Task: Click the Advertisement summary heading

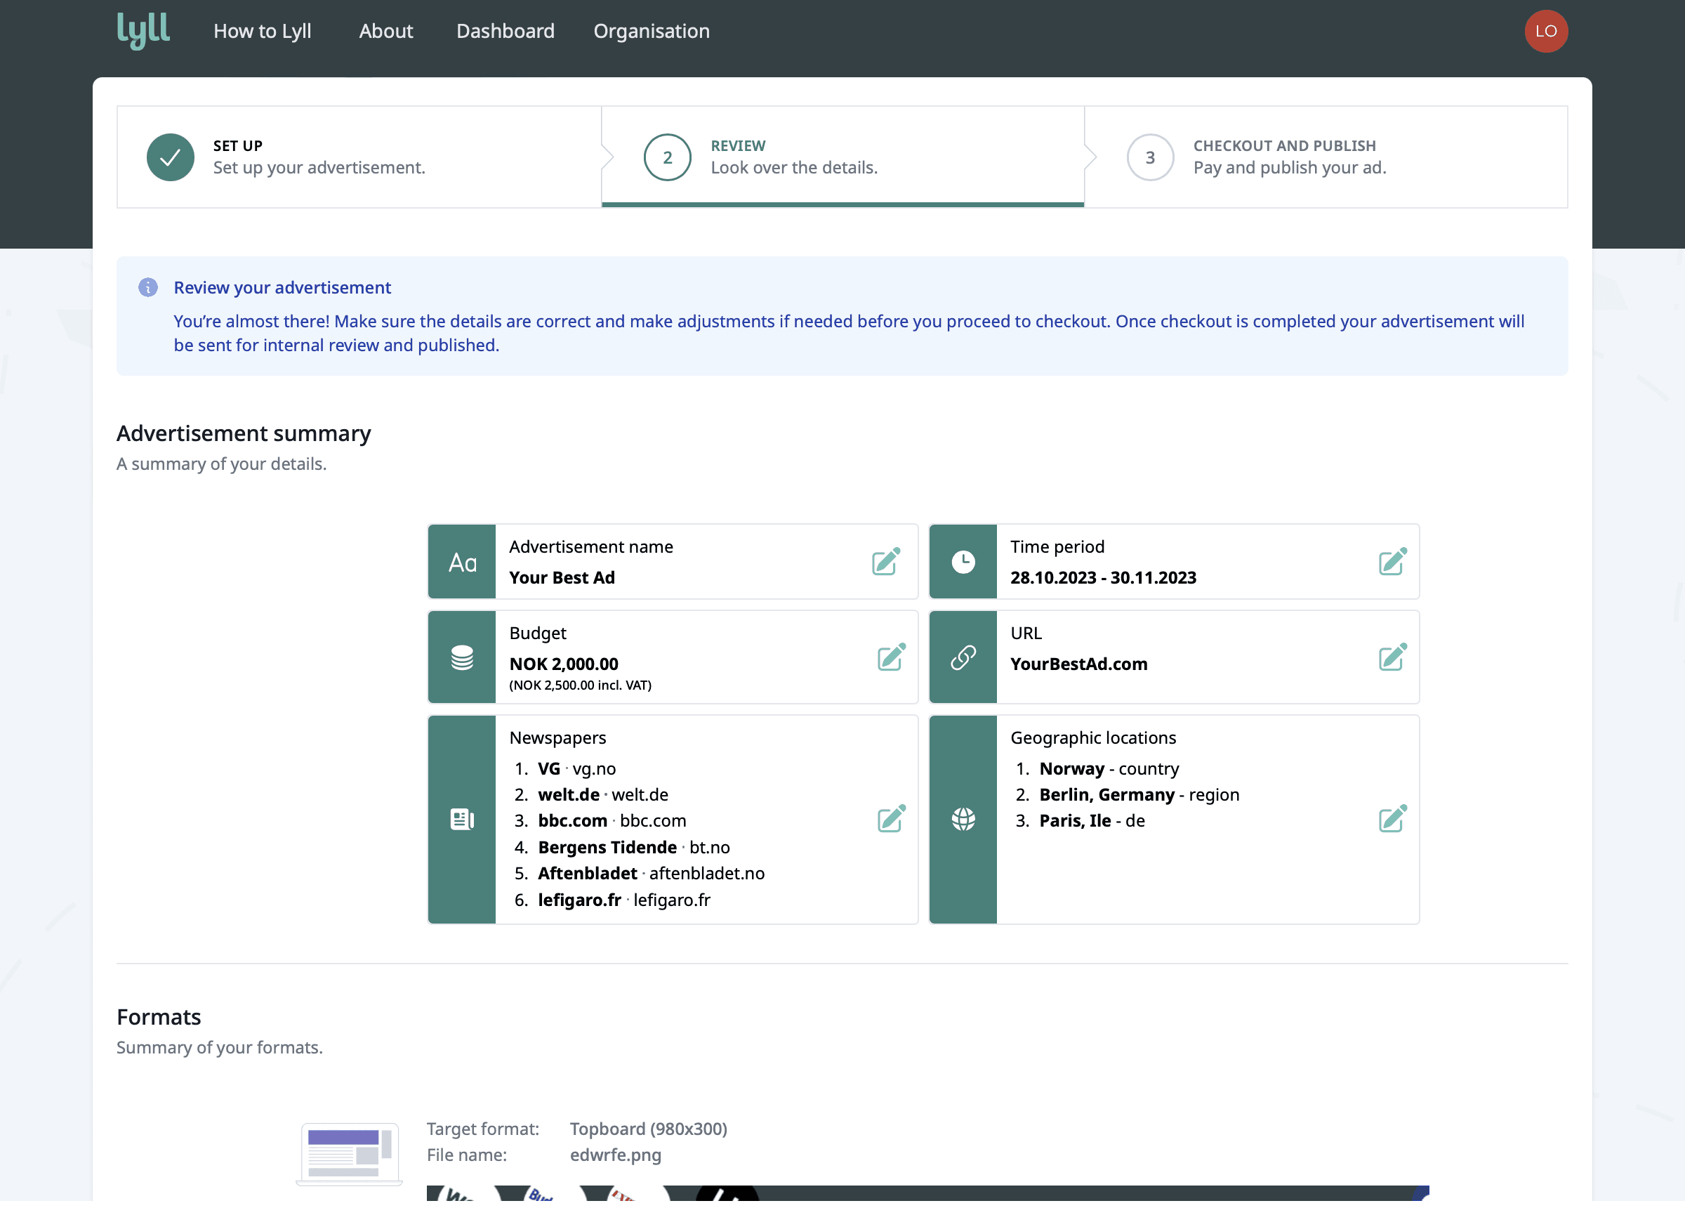Action: click(244, 433)
